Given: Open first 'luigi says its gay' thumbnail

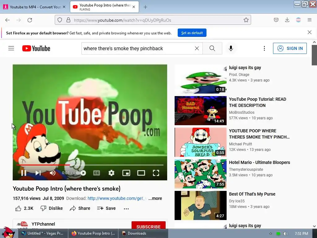Looking at the screenshot, I should pos(201,79).
